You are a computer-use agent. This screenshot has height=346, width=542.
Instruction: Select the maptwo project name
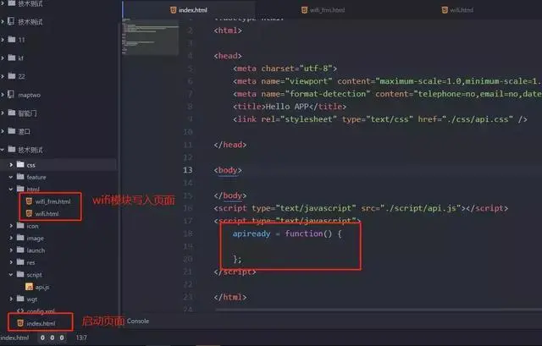(x=29, y=95)
